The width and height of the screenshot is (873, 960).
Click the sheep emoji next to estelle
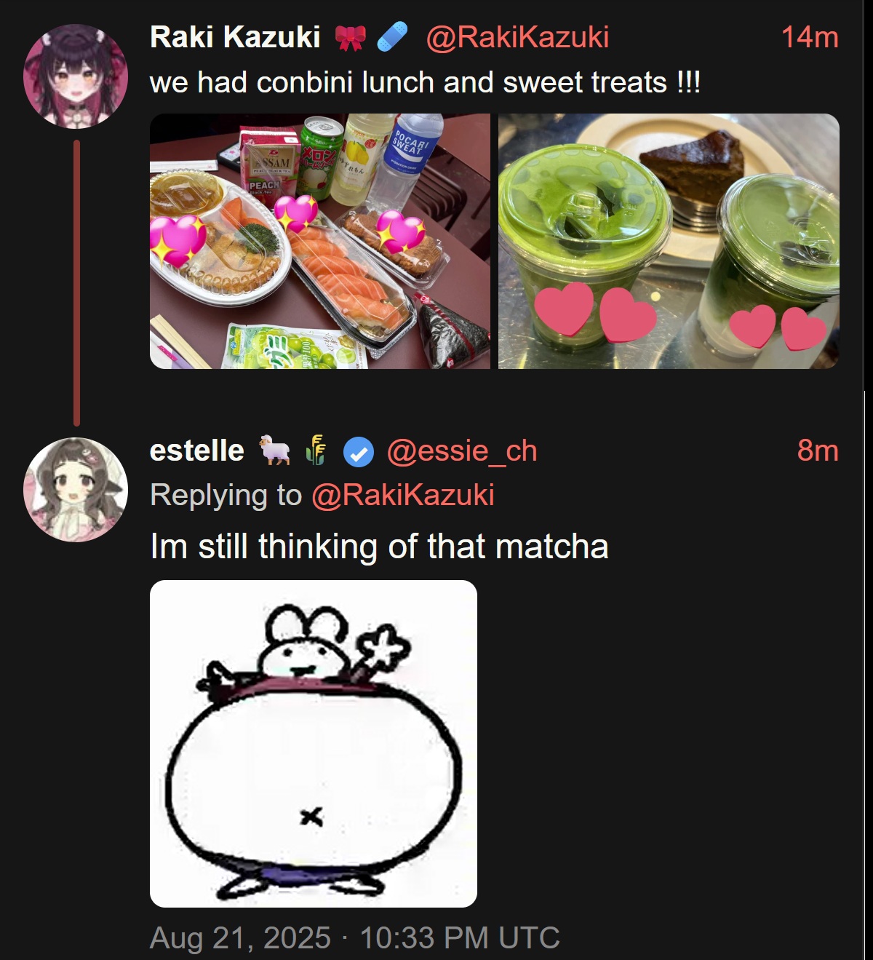pyautogui.click(x=274, y=451)
